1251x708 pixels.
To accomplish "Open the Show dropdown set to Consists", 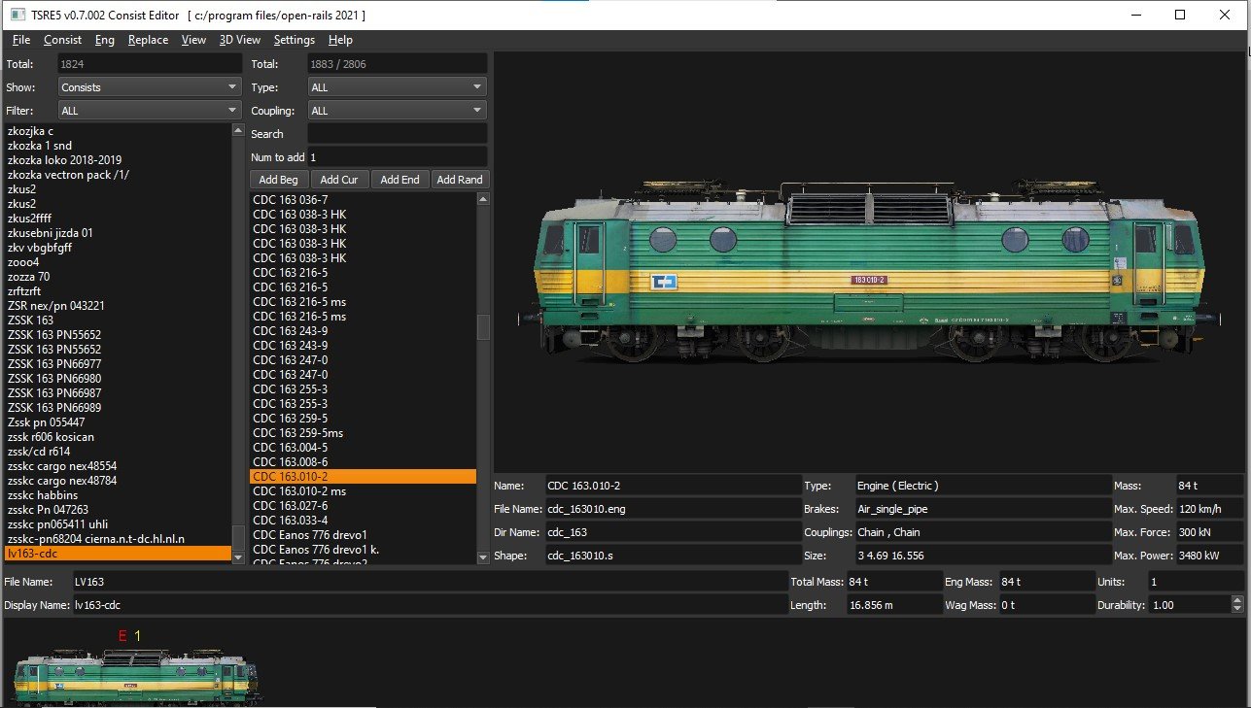I will click(x=150, y=87).
